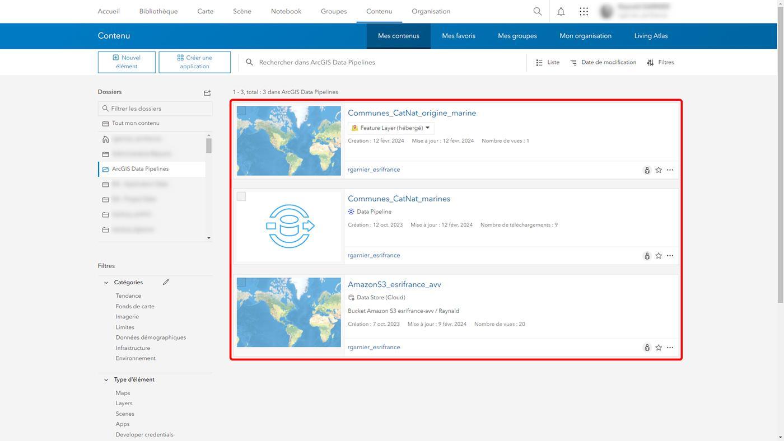
Task: Switch to the Mon organisation tab
Action: pyautogui.click(x=586, y=36)
